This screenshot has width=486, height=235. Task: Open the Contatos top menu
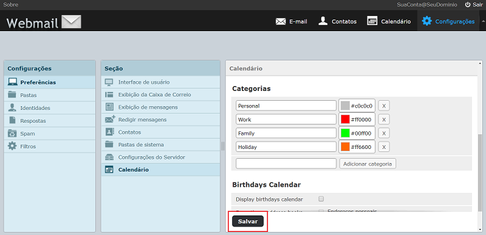[338, 21]
